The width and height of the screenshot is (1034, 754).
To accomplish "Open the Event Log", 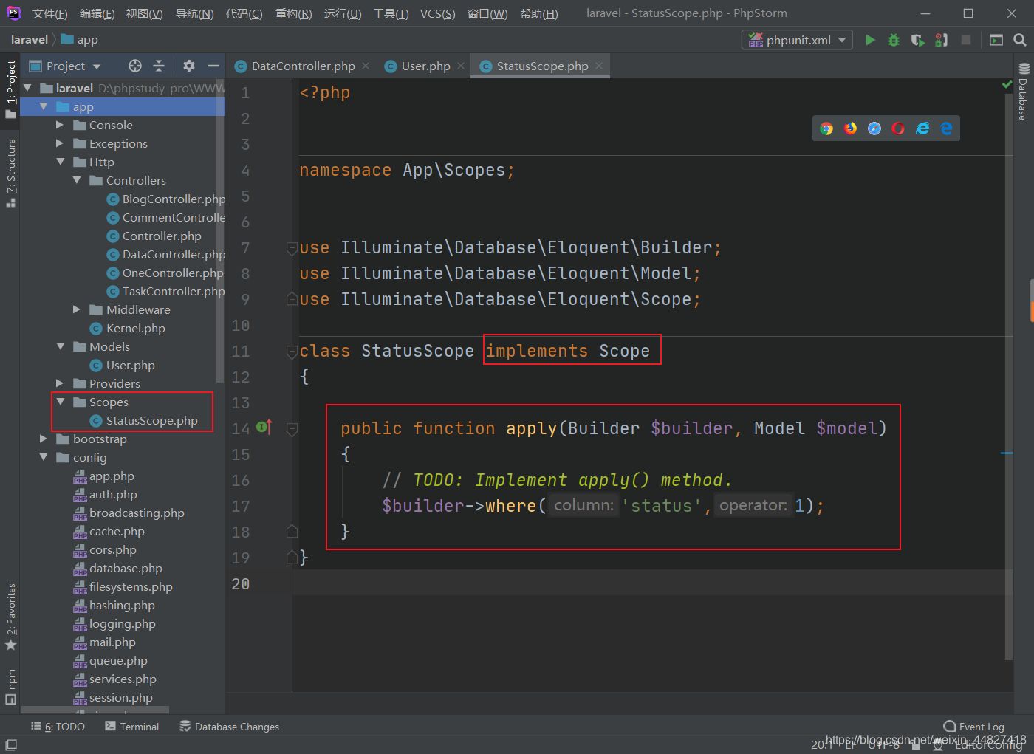I will 974,727.
